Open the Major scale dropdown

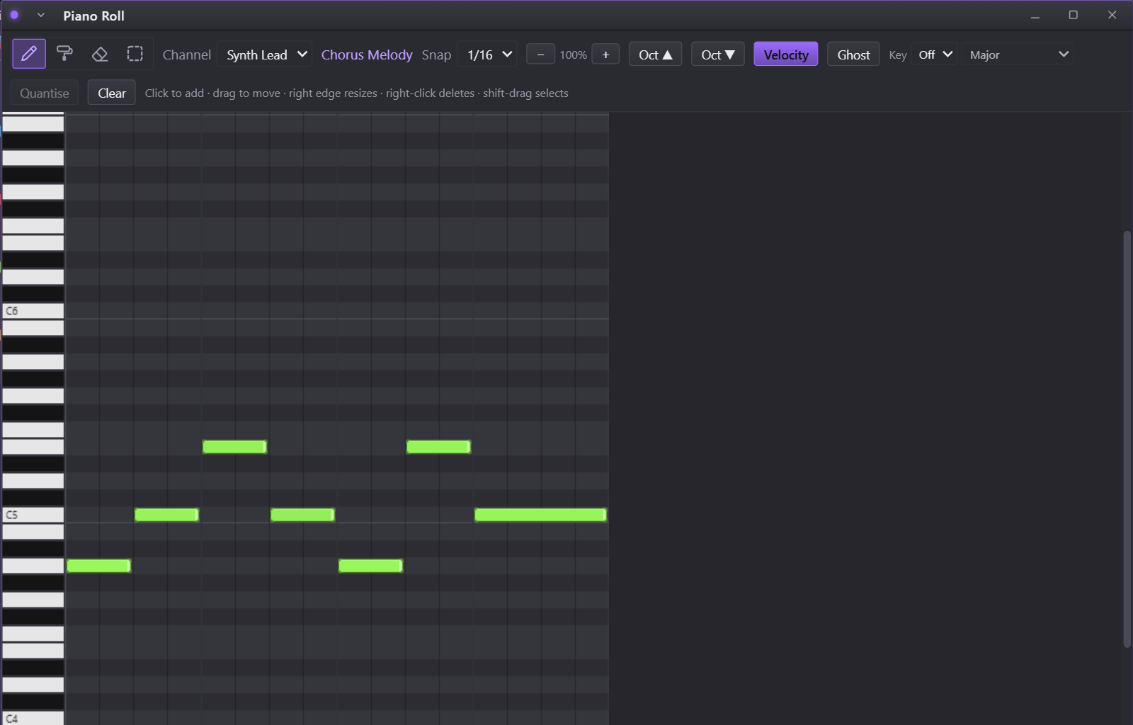(1017, 55)
